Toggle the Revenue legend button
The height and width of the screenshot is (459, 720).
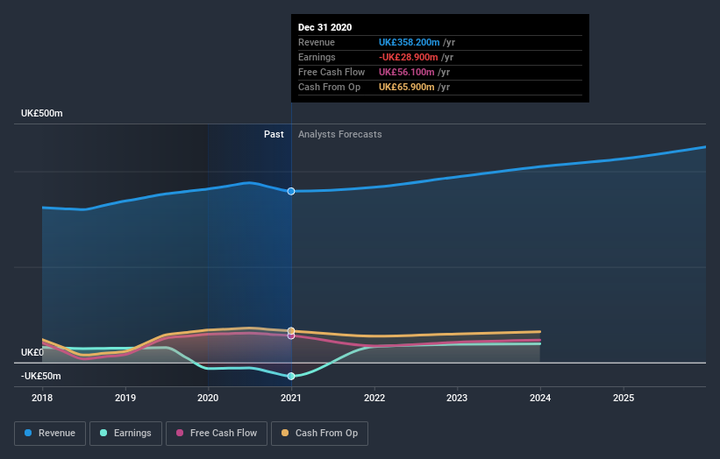[50, 434]
